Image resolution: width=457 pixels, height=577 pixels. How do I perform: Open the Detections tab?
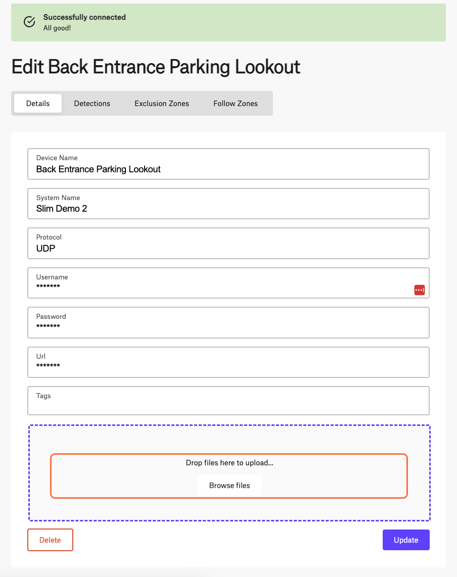[x=92, y=104]
